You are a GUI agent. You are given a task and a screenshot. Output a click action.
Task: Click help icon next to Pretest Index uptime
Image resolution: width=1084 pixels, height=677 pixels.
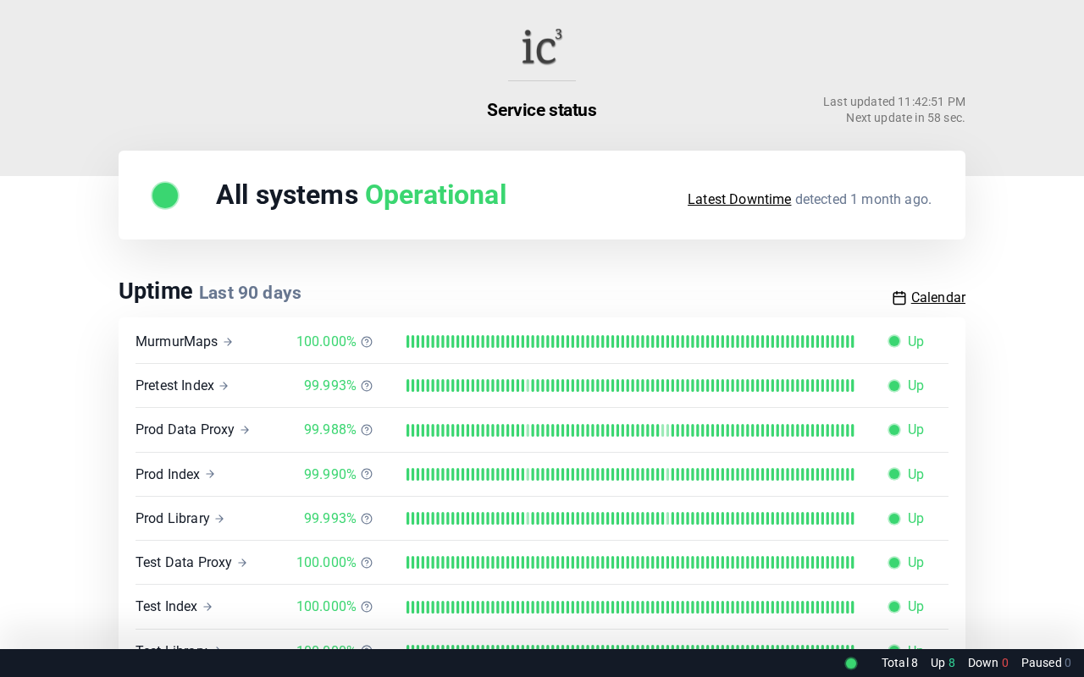point(367,386)
